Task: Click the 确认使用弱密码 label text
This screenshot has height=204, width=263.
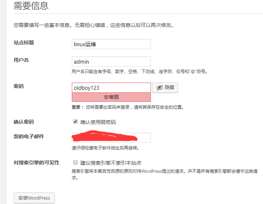Action: pyautogui.click(x=98, y=122)
